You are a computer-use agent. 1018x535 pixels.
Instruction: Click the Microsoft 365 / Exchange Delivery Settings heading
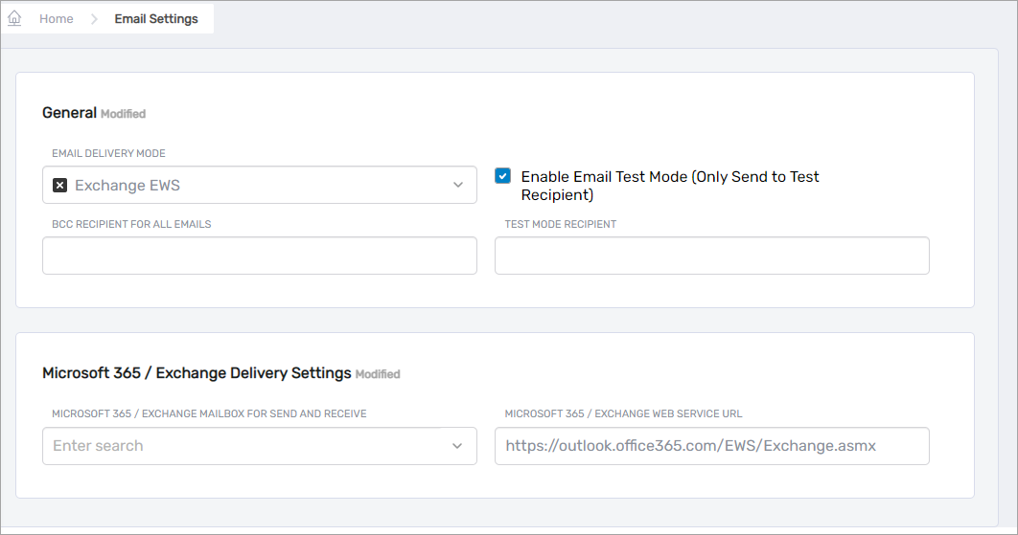[x=197, y=373]
